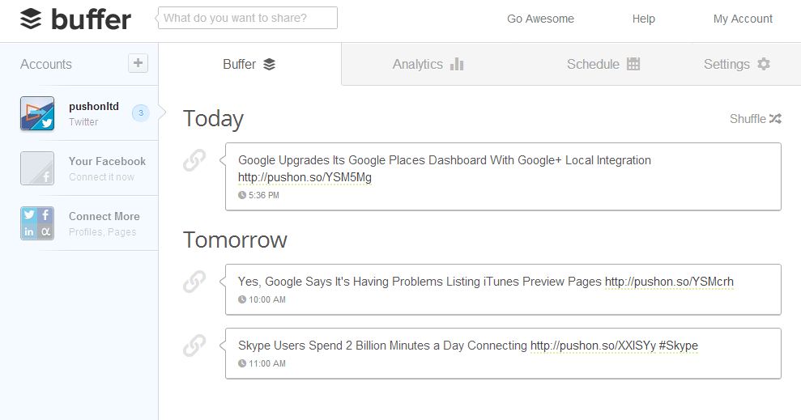Click link icon beside Skype Users post
Viewport: 801px width, 420px height.
click(194, 346)
